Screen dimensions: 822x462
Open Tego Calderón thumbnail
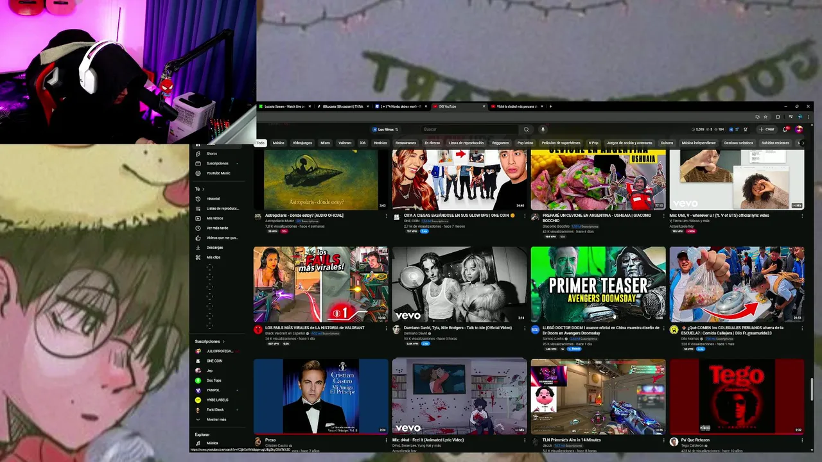pos(737,397)
